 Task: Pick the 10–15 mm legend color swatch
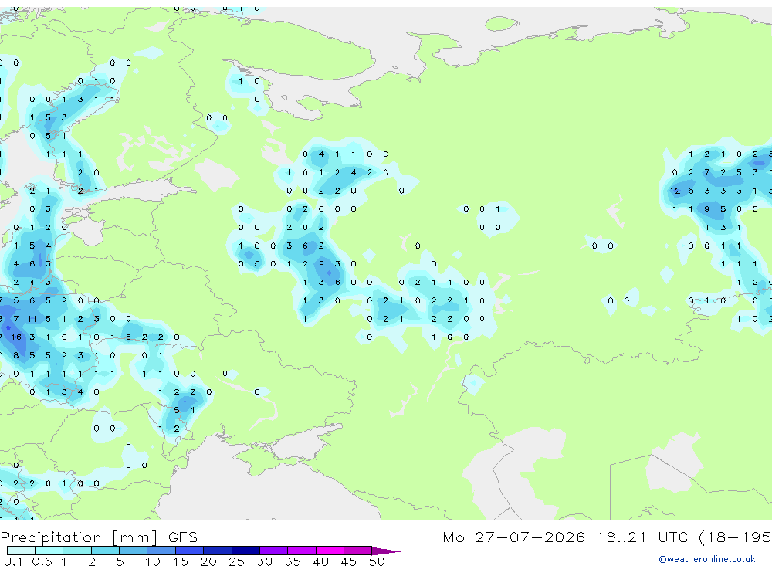pyautogui.click(x=161, y=551)
